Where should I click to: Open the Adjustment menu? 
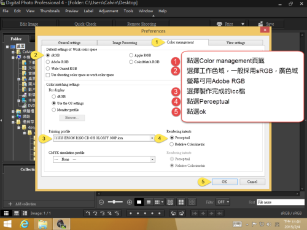108,11
